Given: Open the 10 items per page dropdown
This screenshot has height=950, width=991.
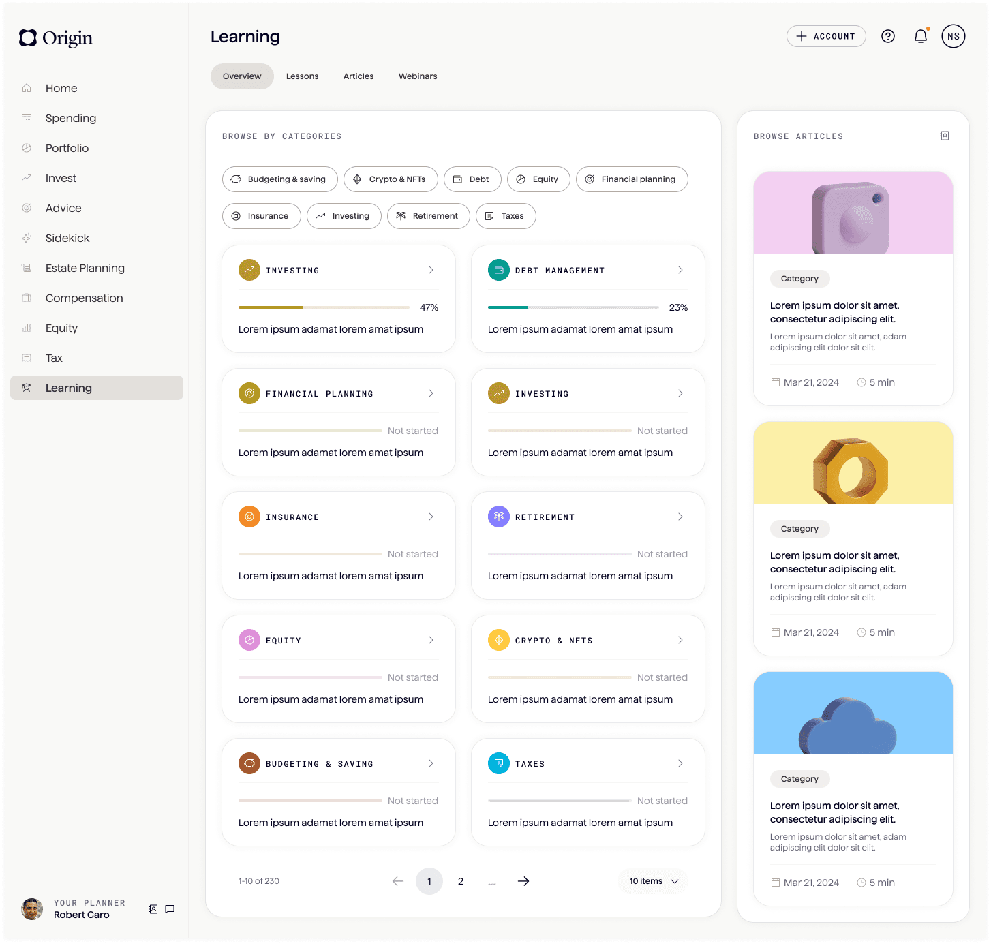Looking at the screenshot, I should pyautogui.click(x=654, y=881).
